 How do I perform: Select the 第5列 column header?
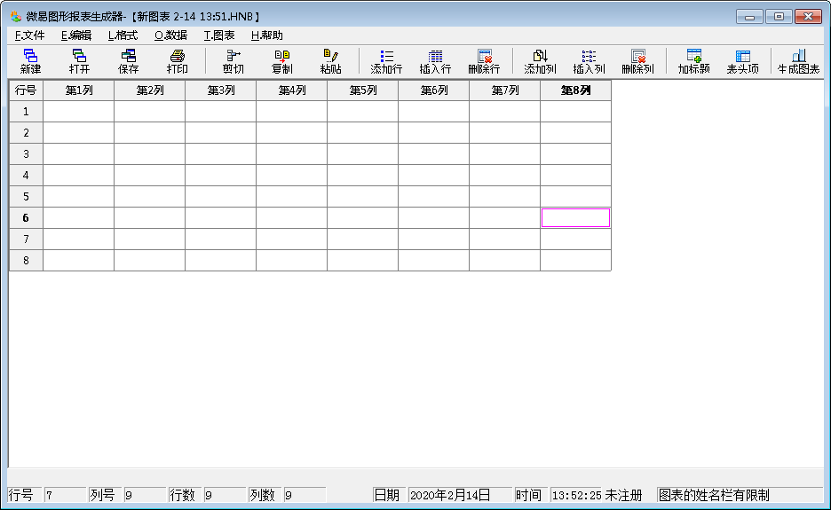click(362, 90)
